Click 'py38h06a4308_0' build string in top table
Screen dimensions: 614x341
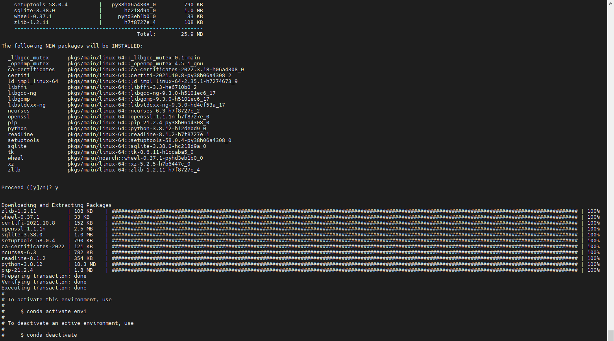click(x=134, y=5)
